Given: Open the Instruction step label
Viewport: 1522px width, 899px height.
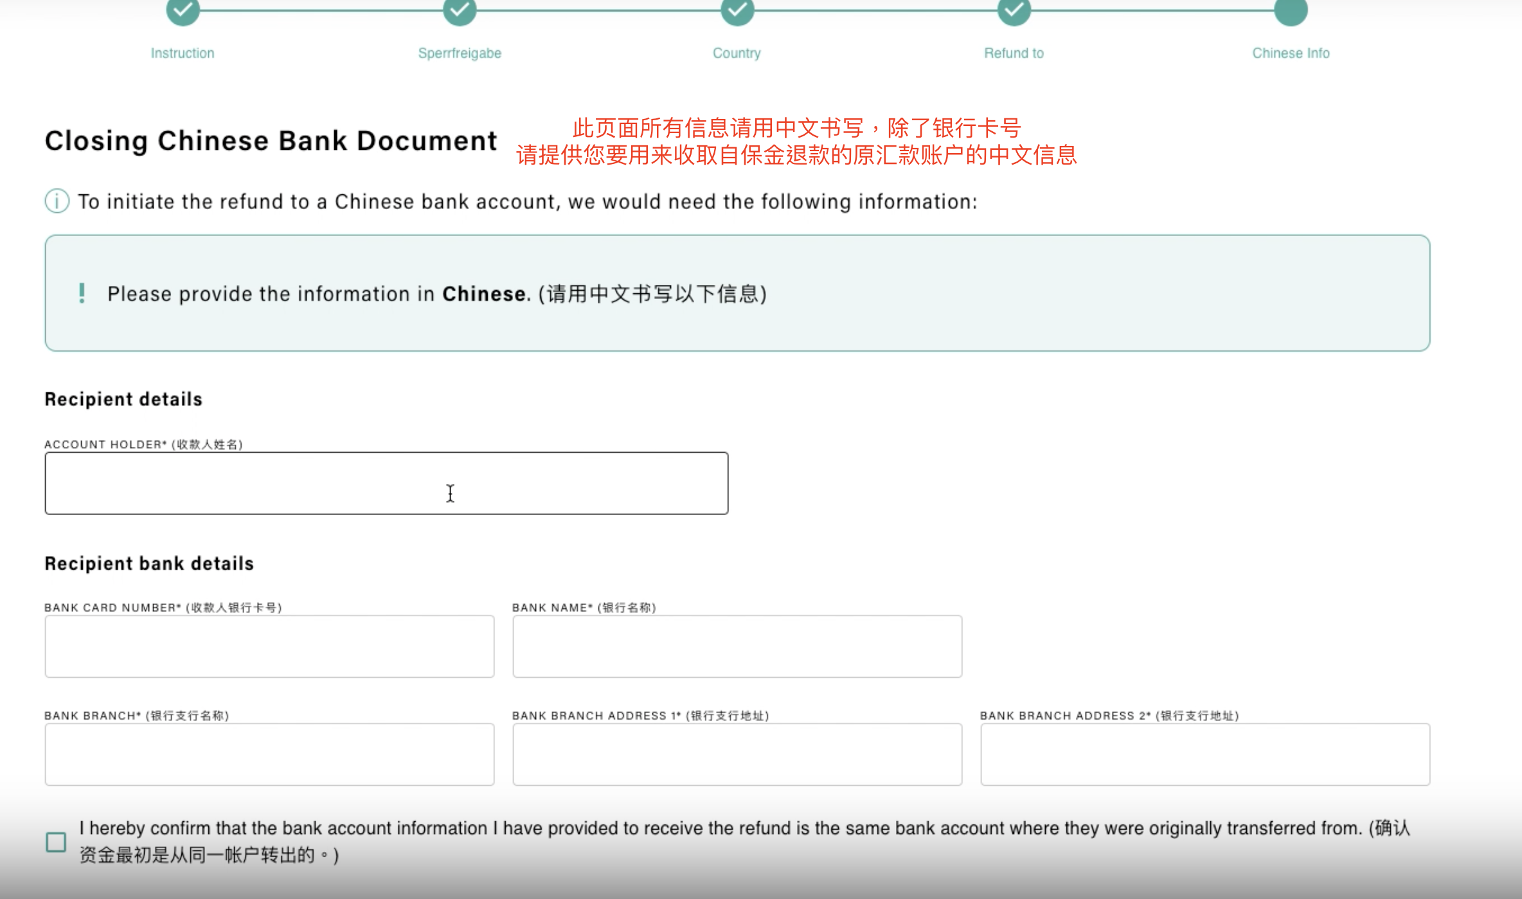Looking at the screenshot, I should pyautogui.click(x=183, y=53).
